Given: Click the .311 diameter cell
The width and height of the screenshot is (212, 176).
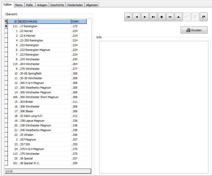Looking at the screenshot, I should coord(79,102).
